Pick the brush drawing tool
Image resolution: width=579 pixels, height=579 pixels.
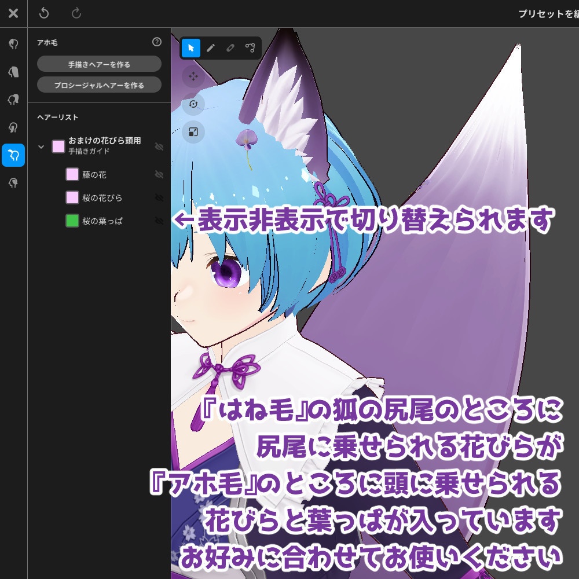[x=210, y=48]
